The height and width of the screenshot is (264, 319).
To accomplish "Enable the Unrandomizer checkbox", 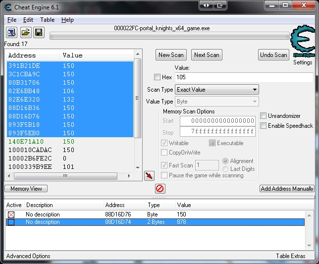I will click(264, 116).
